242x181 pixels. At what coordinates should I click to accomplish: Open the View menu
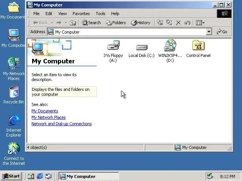(x=62, y=14)
